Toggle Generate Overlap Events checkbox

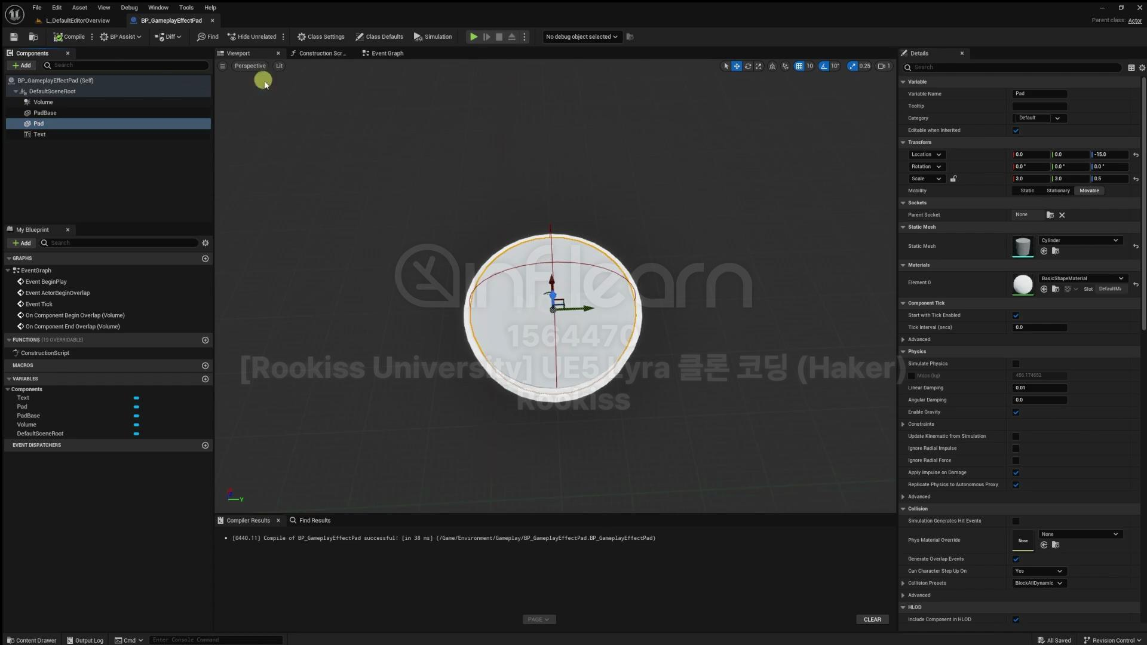pyautogui.click(x=1016, y=559)
